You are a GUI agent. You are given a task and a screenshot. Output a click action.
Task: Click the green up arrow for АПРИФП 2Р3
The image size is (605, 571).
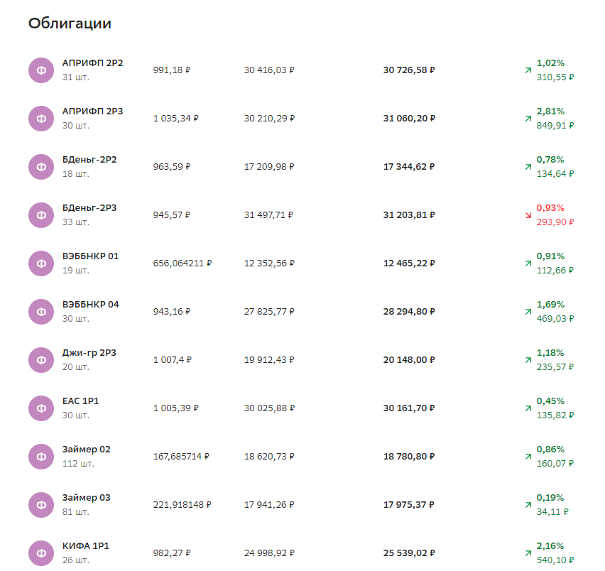pos(528,119)
